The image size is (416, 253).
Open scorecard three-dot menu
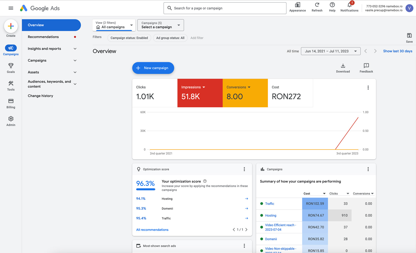tap(368, 88)
